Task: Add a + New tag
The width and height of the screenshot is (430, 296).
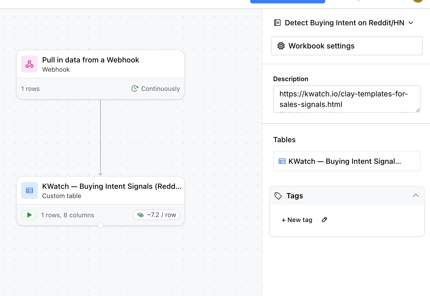Action: click(x=297, y=220)
